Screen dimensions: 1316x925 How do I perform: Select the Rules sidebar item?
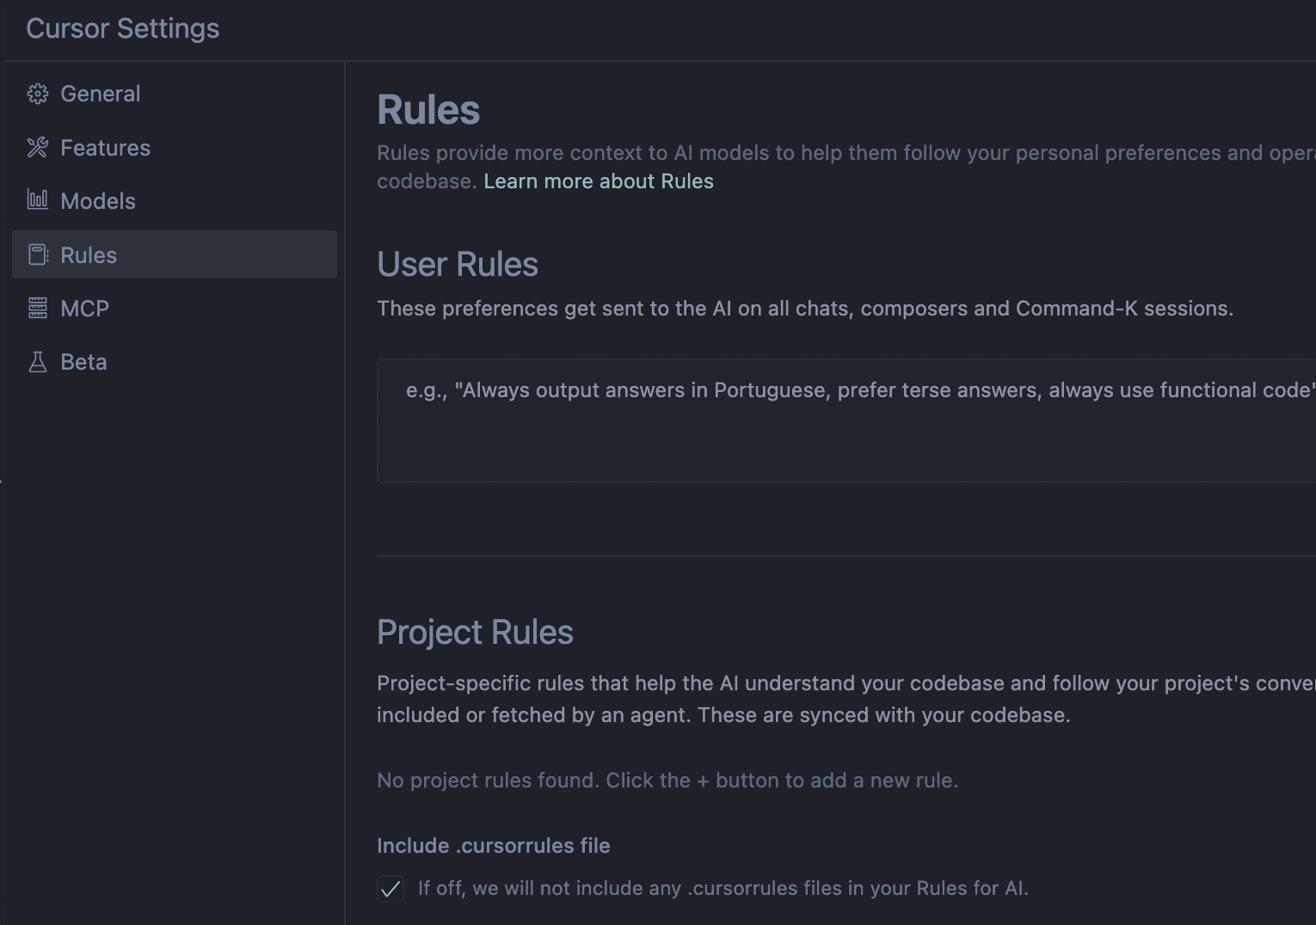click(x=175, y=254)
